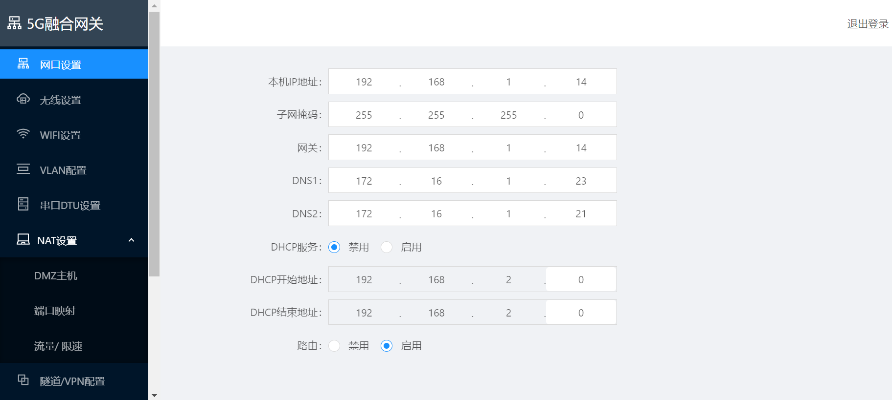Click the 5G gateway logo icon

14,23
